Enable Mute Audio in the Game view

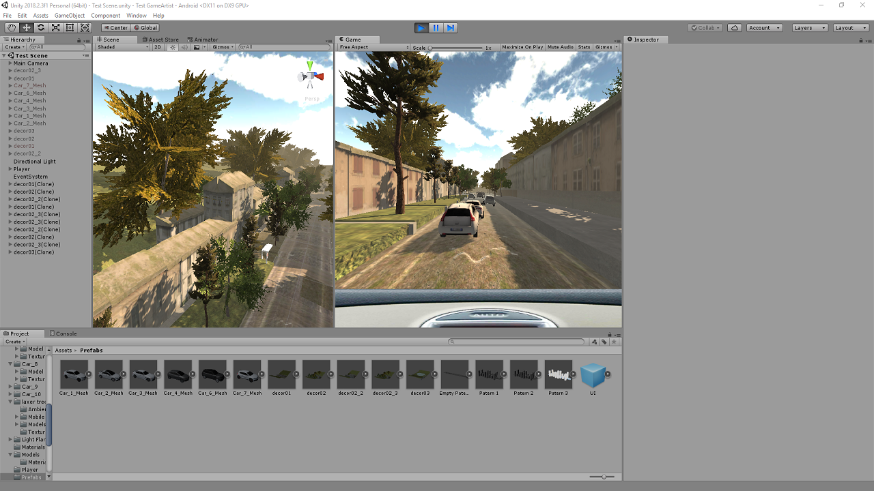click(x=560, y=47)
